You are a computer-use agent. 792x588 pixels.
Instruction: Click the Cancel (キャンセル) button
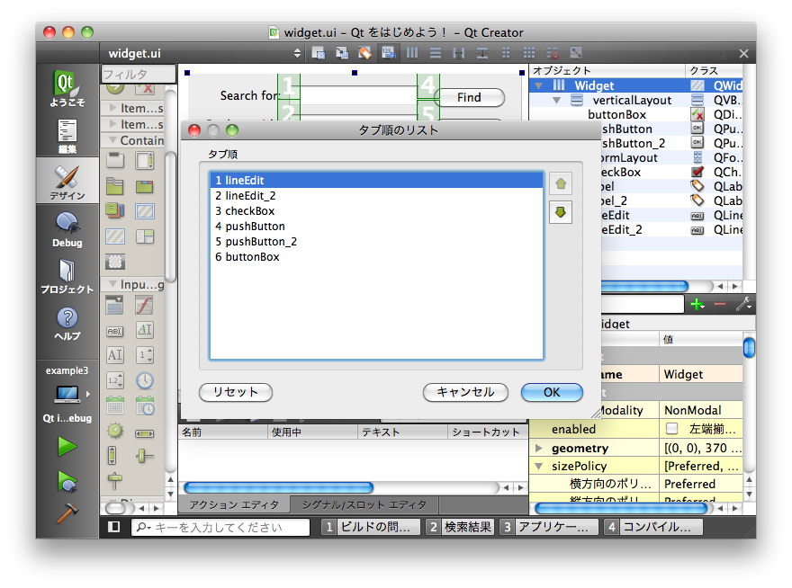click(465, 392)
